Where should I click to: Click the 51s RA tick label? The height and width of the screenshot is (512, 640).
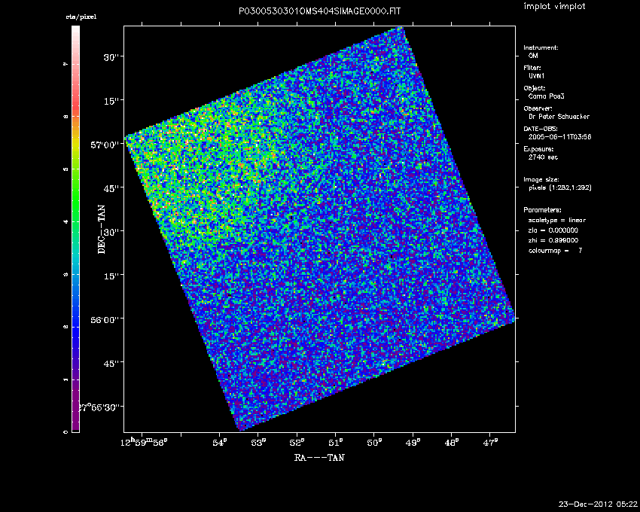pyautogui.click(x=336, y=443)
